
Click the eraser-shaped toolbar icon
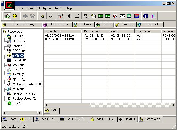pyautogui.click(x=51, y=16)
